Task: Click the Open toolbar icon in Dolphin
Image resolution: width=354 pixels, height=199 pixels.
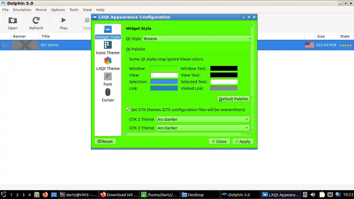Action: (13, 23)
